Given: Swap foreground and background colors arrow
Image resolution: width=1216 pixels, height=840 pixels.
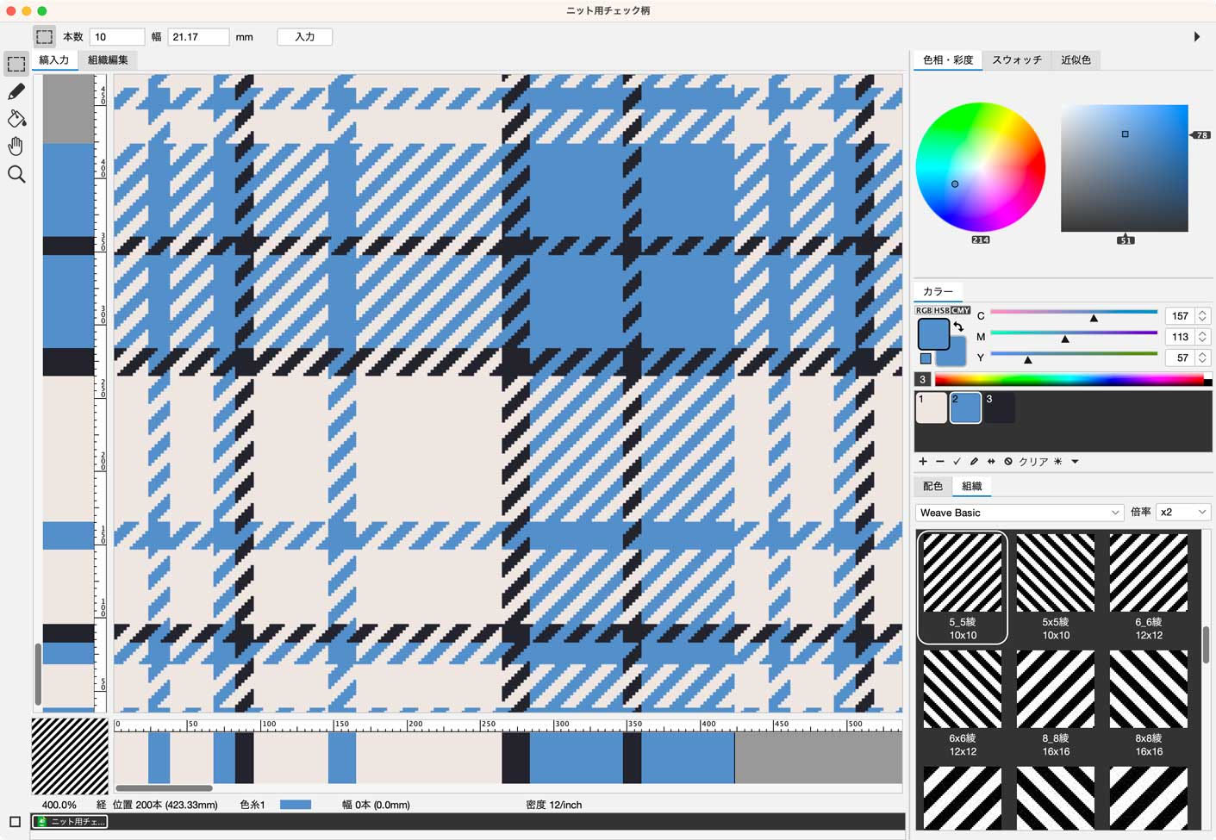Looking at the screenshot, I should 958,326.
